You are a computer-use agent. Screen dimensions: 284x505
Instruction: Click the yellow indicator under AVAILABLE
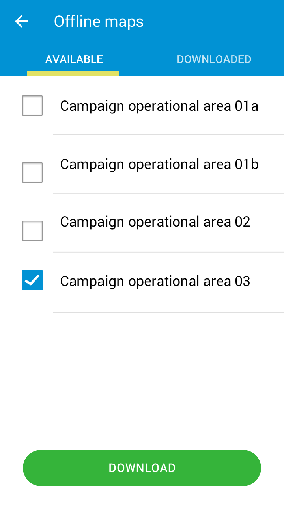pyautogui.click(x=73, y=72)
